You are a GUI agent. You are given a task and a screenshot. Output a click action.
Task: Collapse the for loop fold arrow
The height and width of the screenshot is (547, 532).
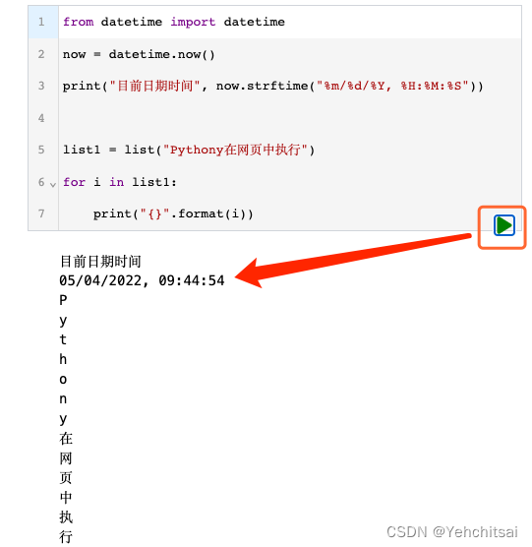(x=53, y=185)
